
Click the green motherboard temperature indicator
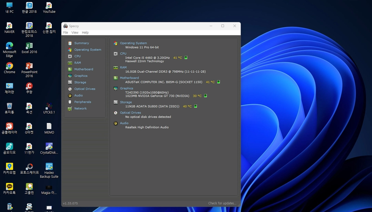218,82
